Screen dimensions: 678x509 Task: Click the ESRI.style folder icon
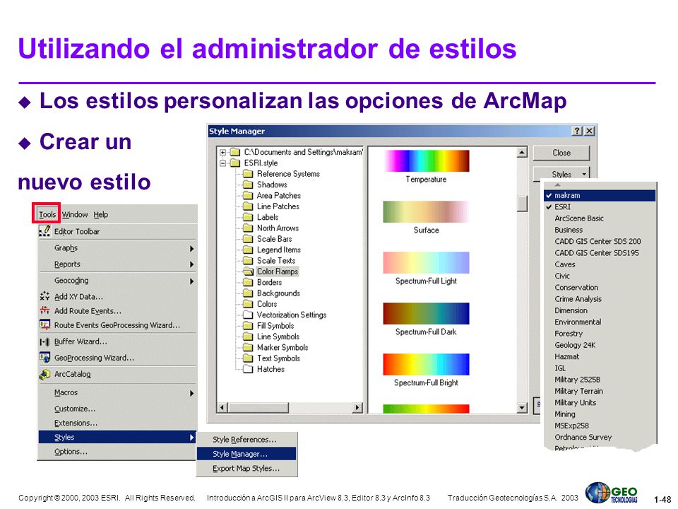point(235,163)
